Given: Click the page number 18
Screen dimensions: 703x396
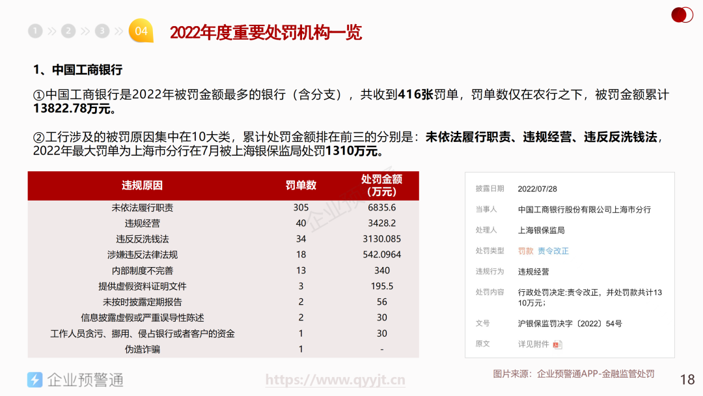Looking at the screenshot, I should (687, 380).
